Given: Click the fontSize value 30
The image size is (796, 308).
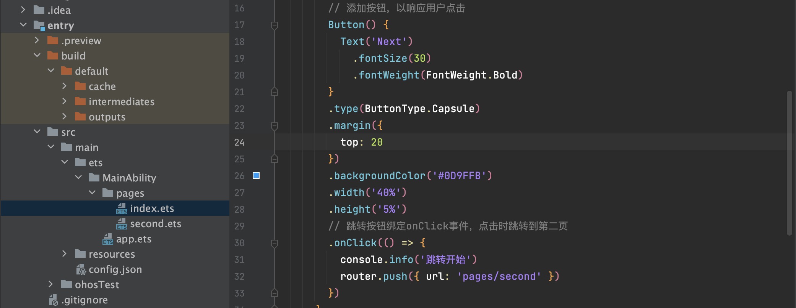Looking at the screenshot, I should 419,58.
